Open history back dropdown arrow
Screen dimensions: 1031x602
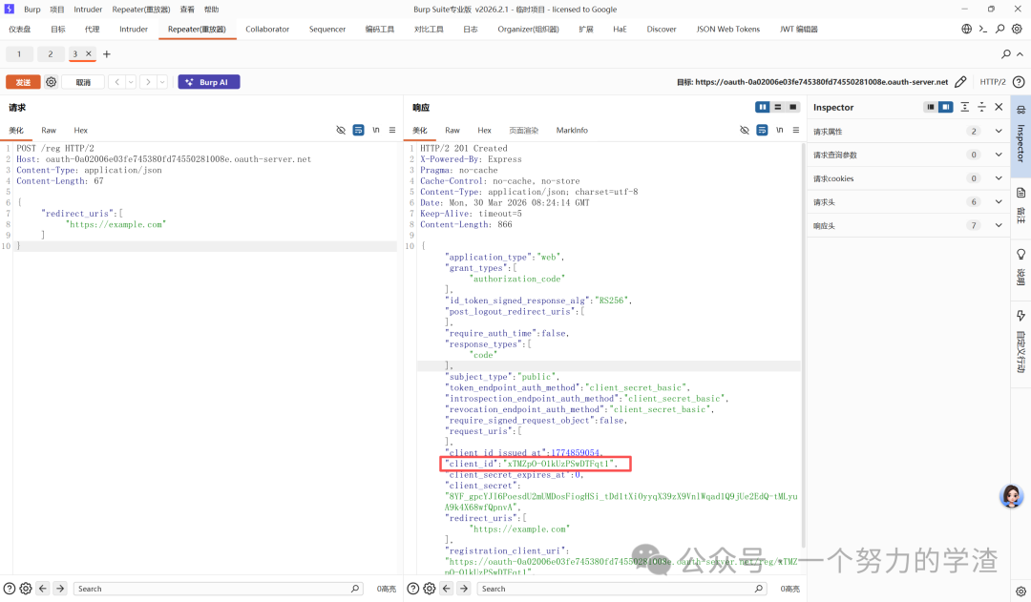click(131, 82)
